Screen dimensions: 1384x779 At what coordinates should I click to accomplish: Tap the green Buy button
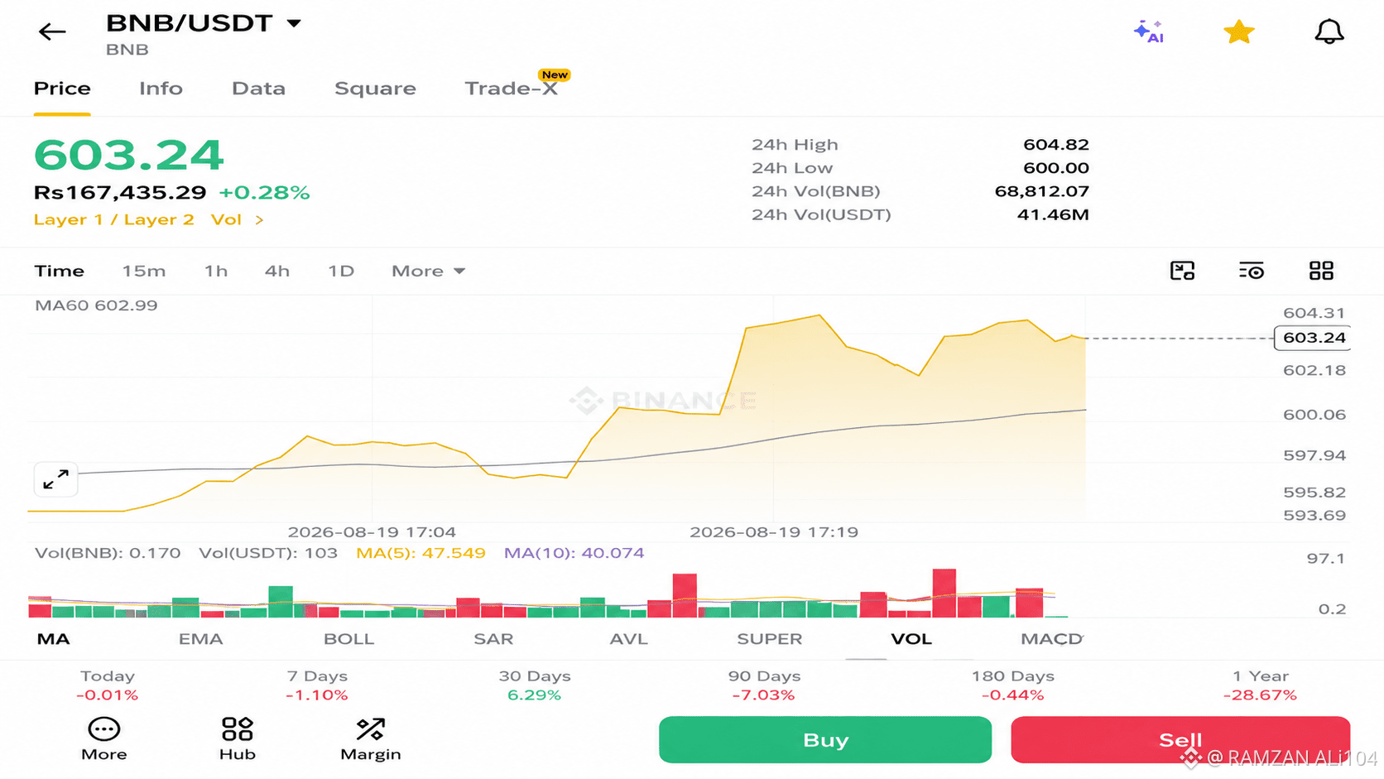825,739
